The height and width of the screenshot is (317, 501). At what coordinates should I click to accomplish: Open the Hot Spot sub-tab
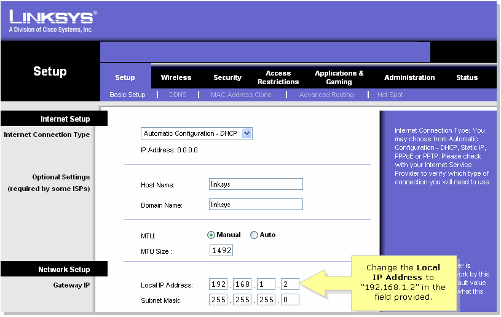390,95
